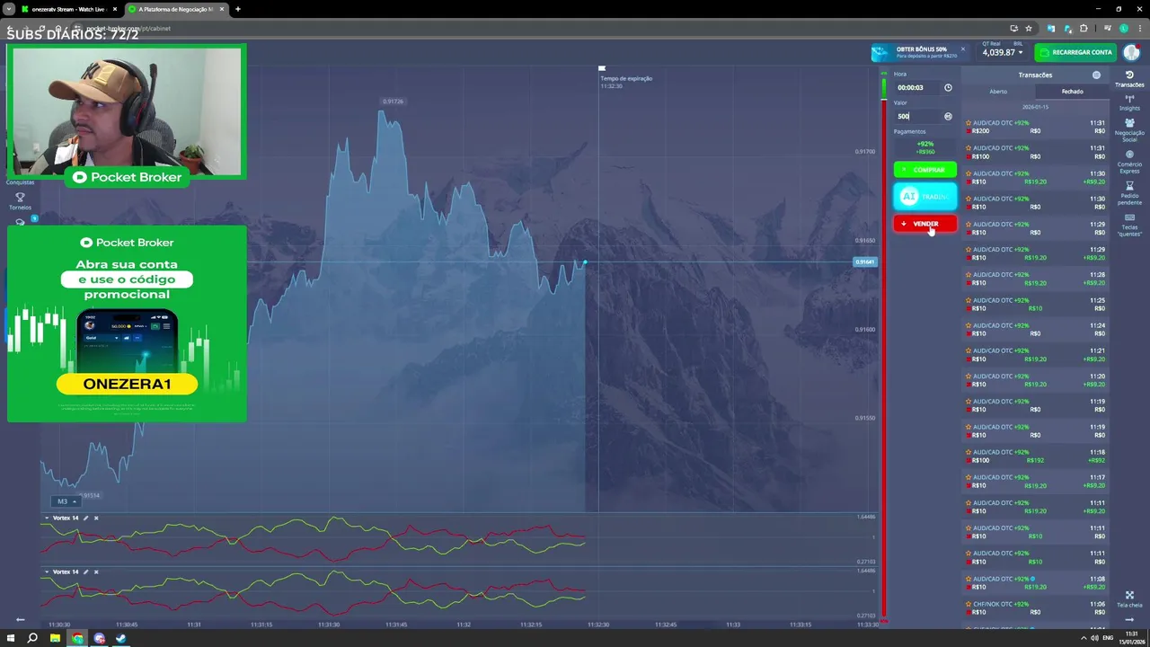The image size is (1150, 647).
Task: Remove the upper Vortex 14 indicator
Action: click(x=96, y=518)
